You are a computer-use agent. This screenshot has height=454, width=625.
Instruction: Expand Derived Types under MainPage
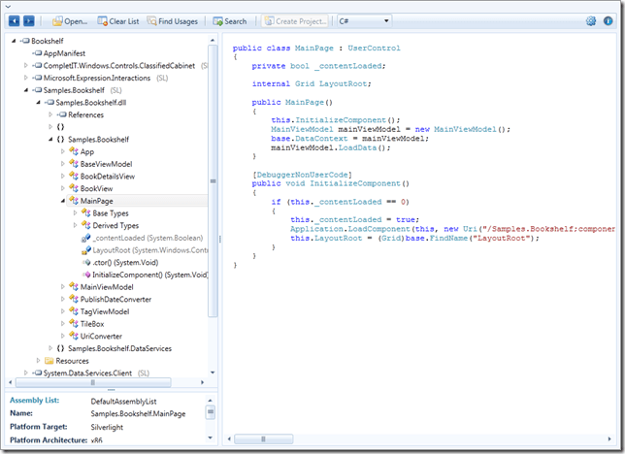pyautogui.click(x=76, y=225)
